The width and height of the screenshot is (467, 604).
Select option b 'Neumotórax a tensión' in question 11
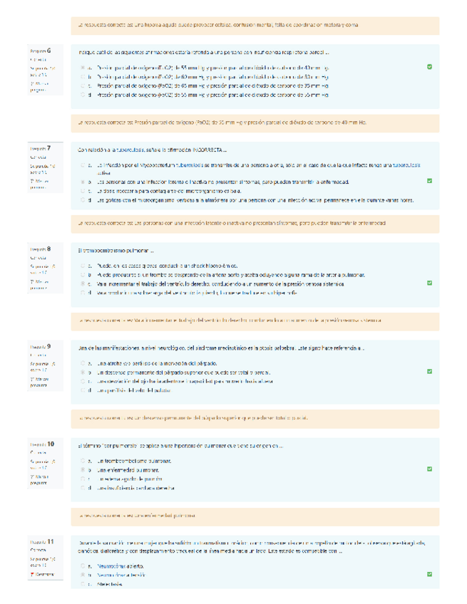83,575
